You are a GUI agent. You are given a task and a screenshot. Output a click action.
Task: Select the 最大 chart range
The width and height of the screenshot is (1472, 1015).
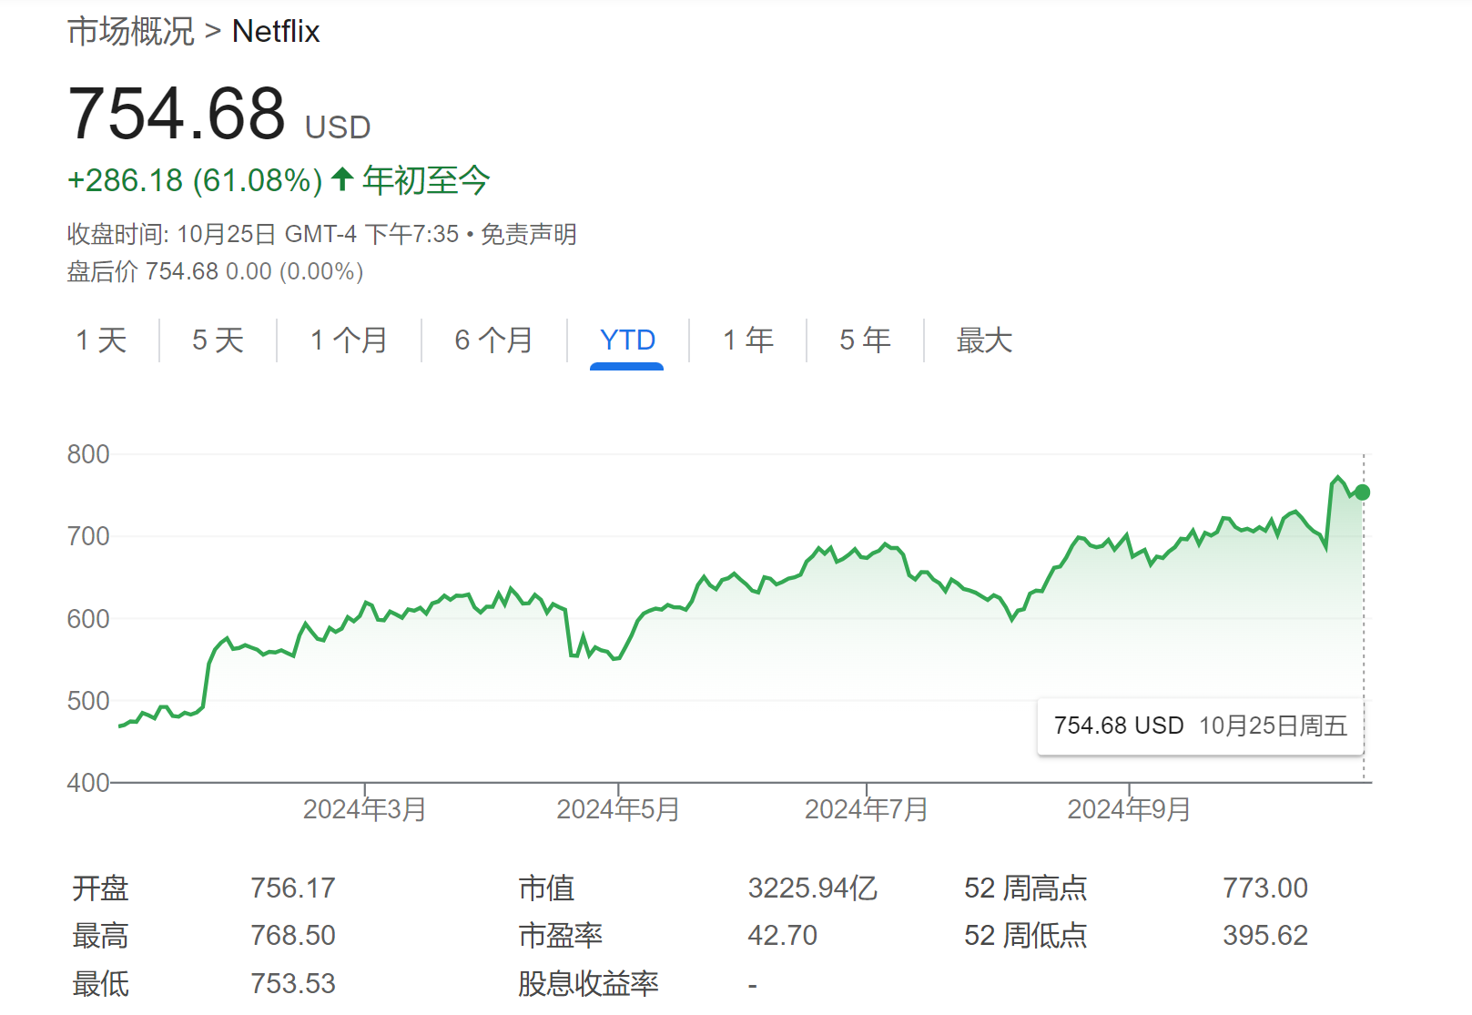[x=983, y=340]
